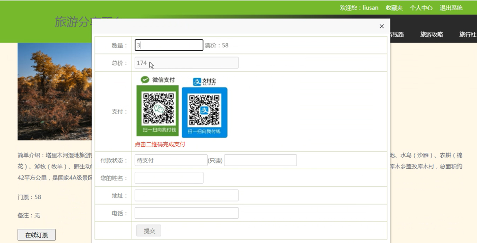Click the blue Alipay logo icon
Viewport: 477px width, 243px height.
click(197, 81)
